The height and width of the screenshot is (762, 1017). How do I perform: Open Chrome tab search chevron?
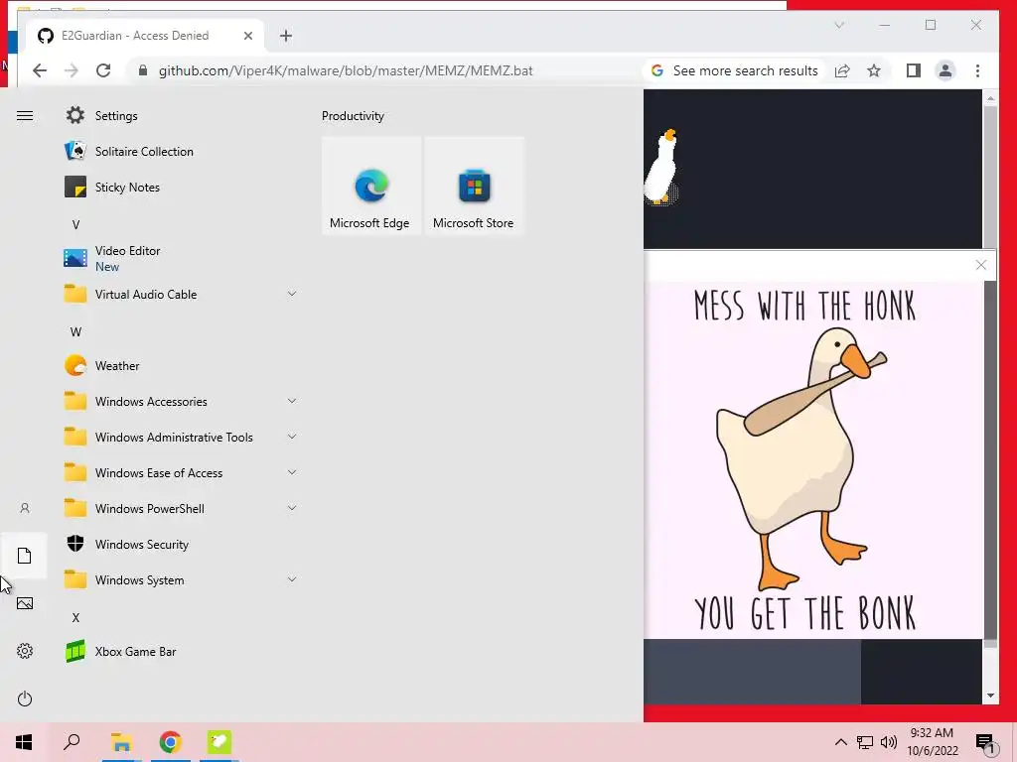pyautogui.click(x=839, y=25)
